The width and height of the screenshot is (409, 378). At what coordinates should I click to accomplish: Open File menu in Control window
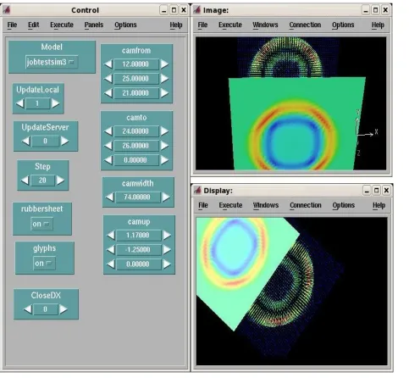coord(12,25)
